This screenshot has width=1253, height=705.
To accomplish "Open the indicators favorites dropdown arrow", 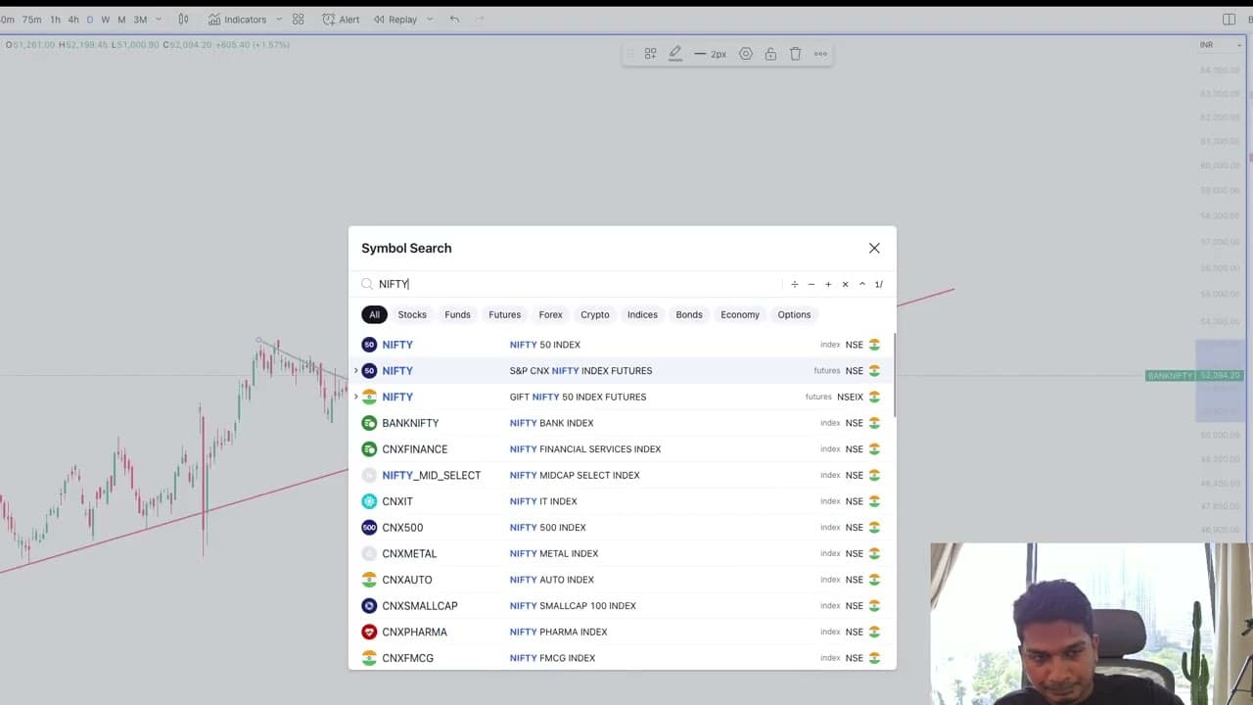I will click(279, 20).
